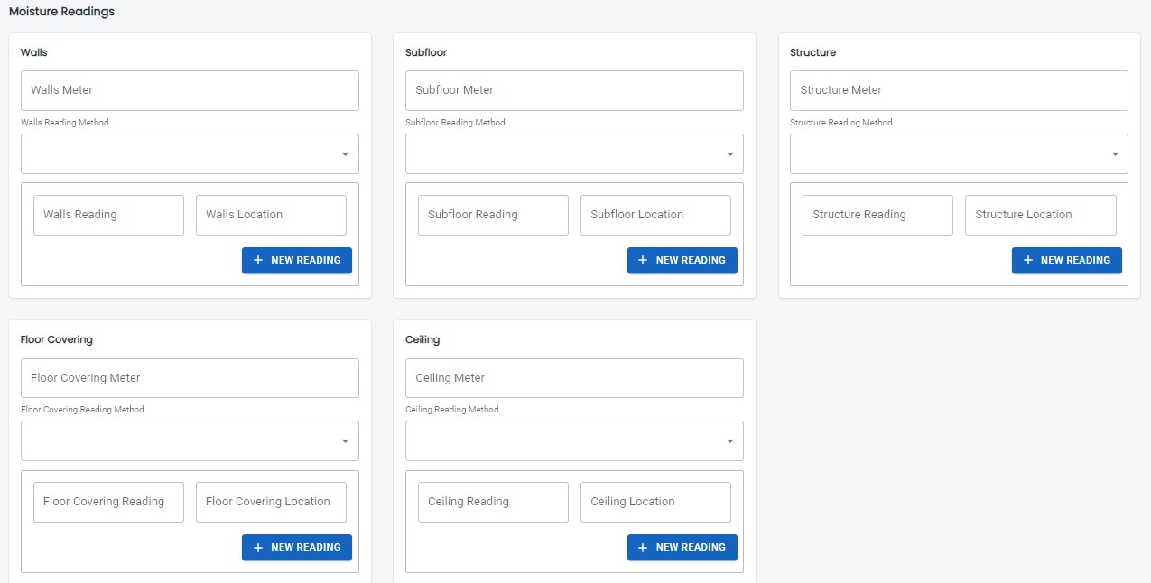Click the Floor Covering Meter field
This screenshot has width=1151, height=583.
190,378
